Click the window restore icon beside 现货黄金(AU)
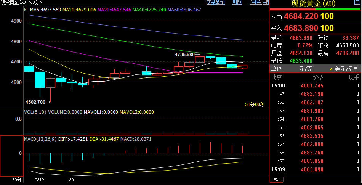This screenshot has height=185, width=362. coord(357,2)
